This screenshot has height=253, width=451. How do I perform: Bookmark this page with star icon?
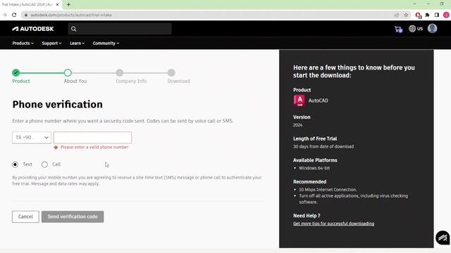point(406,15)
